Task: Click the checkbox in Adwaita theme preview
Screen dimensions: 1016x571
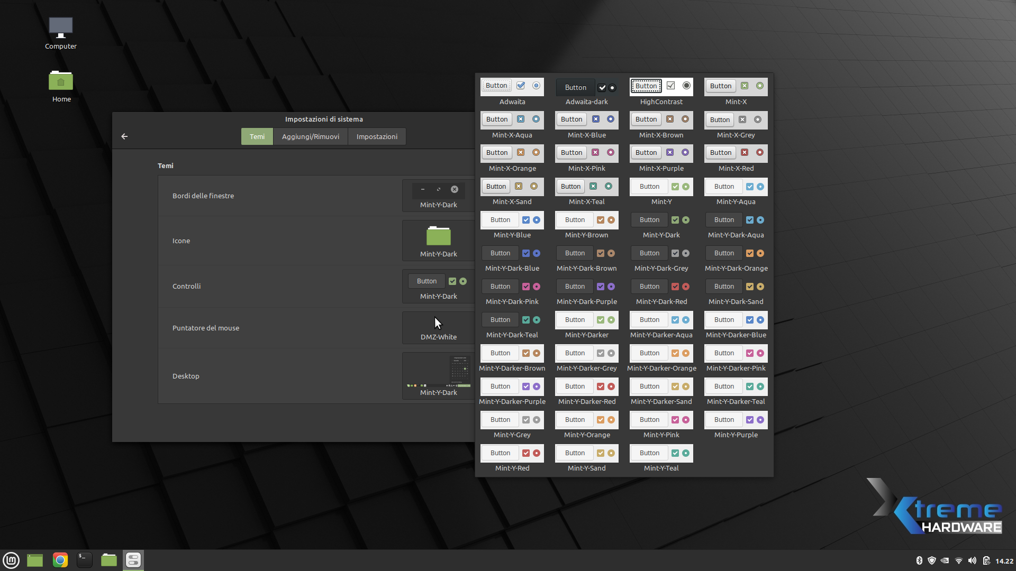Action: click(x=521, y=86)
